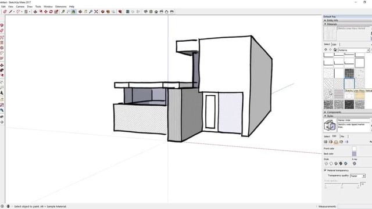Open the Transparency quality dropdown
This screenshot has width=372, height=209.
(358, 176)
